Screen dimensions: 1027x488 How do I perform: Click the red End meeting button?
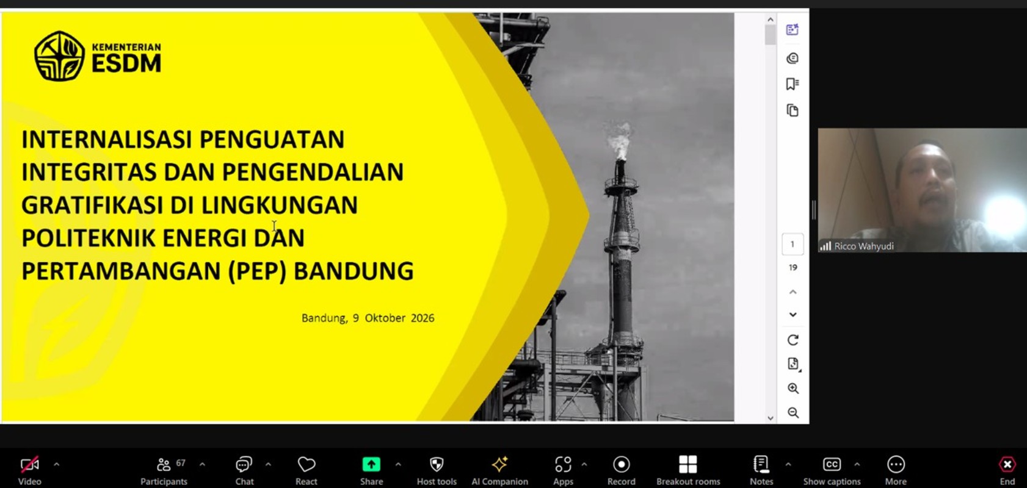click(1007, 471)
